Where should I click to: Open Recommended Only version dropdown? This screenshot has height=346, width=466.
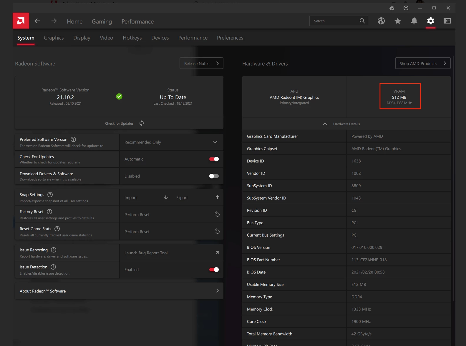(171, 142)
